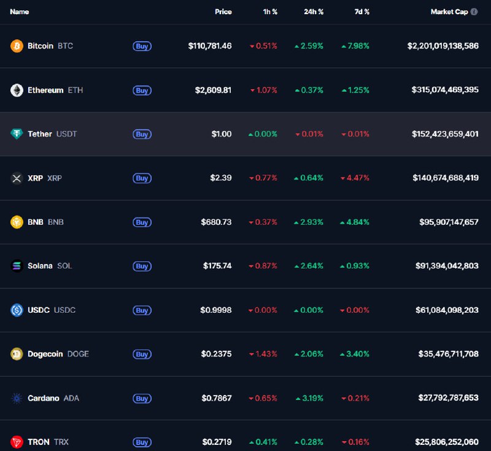The width and height of the screenshot is (491, 451).
Task: Click the BNB yellow logo icon
Action: click(17, 222)
